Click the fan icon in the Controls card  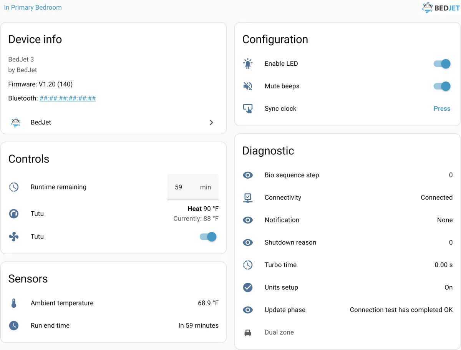click(x=14, y=237)
